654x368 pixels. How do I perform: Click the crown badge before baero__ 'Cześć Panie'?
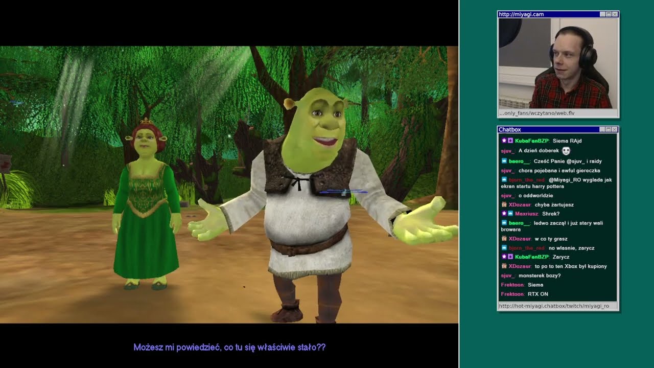tap(504, 161)
